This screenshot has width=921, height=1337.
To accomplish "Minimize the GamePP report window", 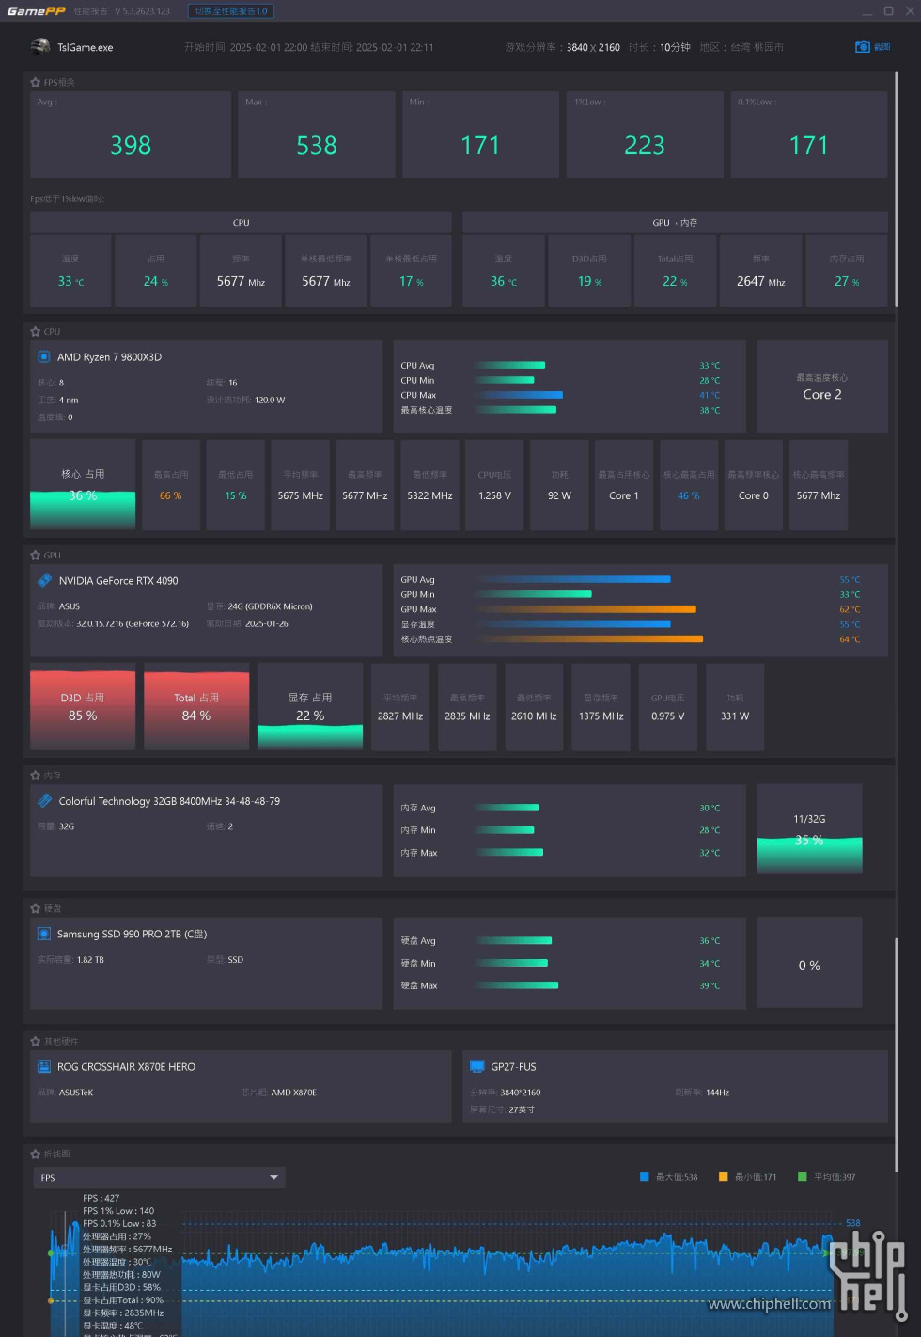I will click(x=866, y=11).
